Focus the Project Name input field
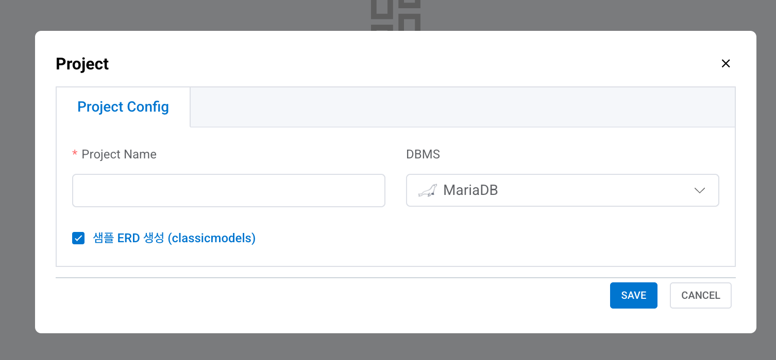This screenshot has width=776, height=360. point(228,190)
